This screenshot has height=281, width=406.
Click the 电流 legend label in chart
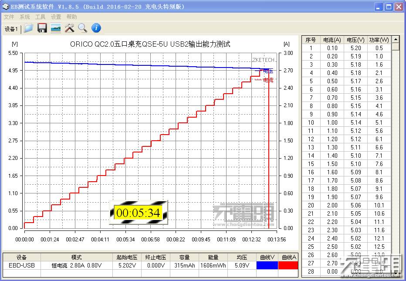coord(268,80)
